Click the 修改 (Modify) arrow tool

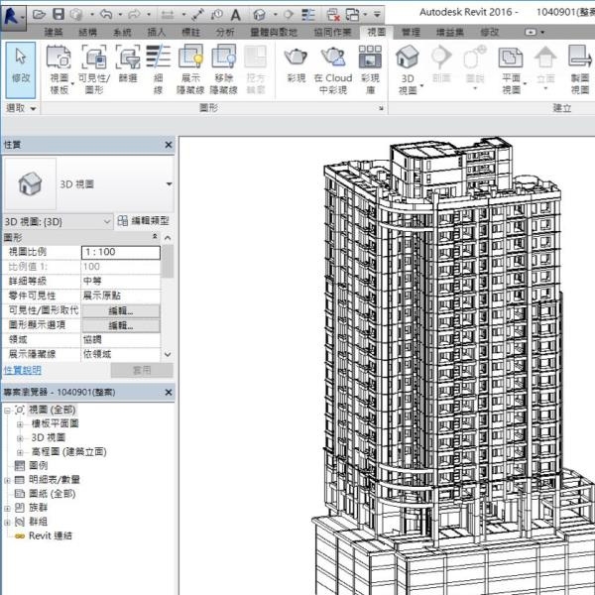tap(20, 65)
